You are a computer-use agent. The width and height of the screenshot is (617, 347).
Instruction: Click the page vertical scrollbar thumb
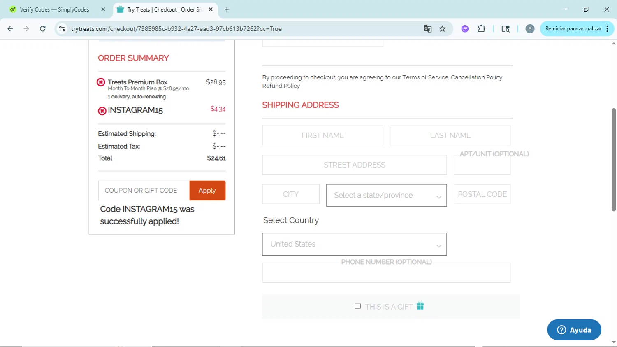pyautogui.click(x=614, y=159)
